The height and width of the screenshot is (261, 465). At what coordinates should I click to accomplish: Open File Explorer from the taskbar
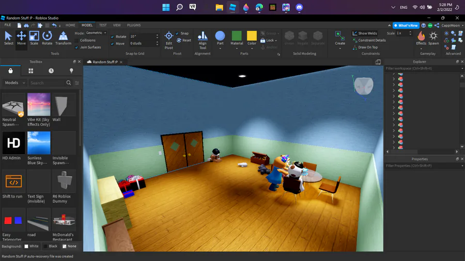pyautogui.click(x=219, y=7)
